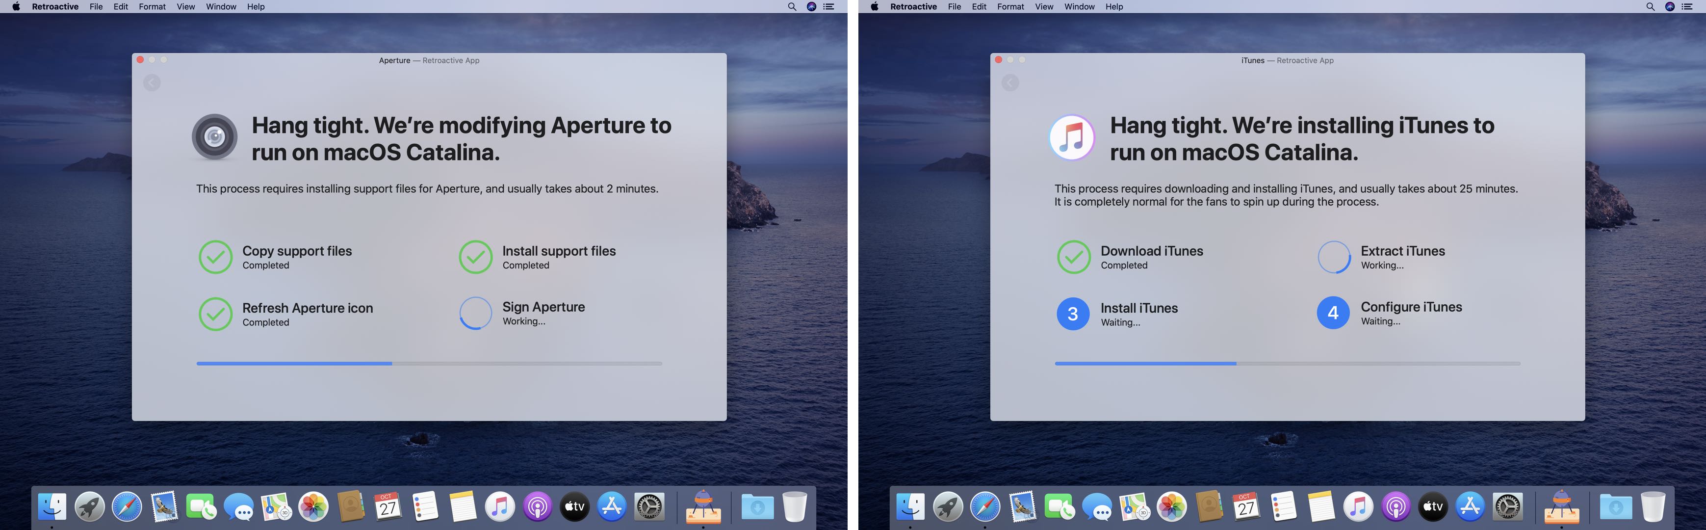Click the blue step 4 circle for Configure iTunes
The image size is (1706, 530).
[1333, 313]
